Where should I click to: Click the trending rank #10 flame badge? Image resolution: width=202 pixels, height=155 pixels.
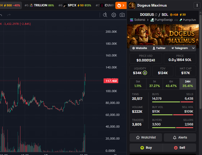pyautogui.click(x=174, y=15)
